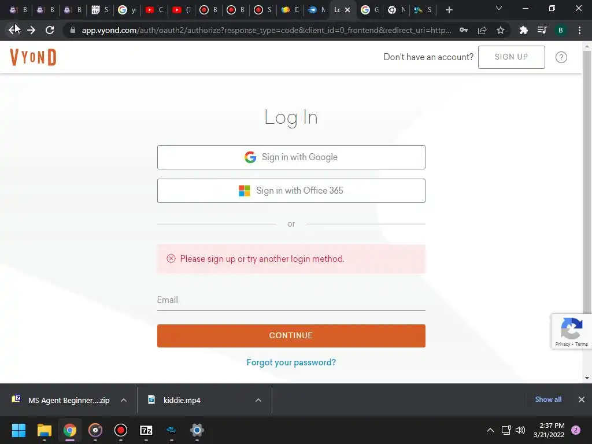Click the padlock site info icon
Screen dimensions: 592x444
(73, 30)
